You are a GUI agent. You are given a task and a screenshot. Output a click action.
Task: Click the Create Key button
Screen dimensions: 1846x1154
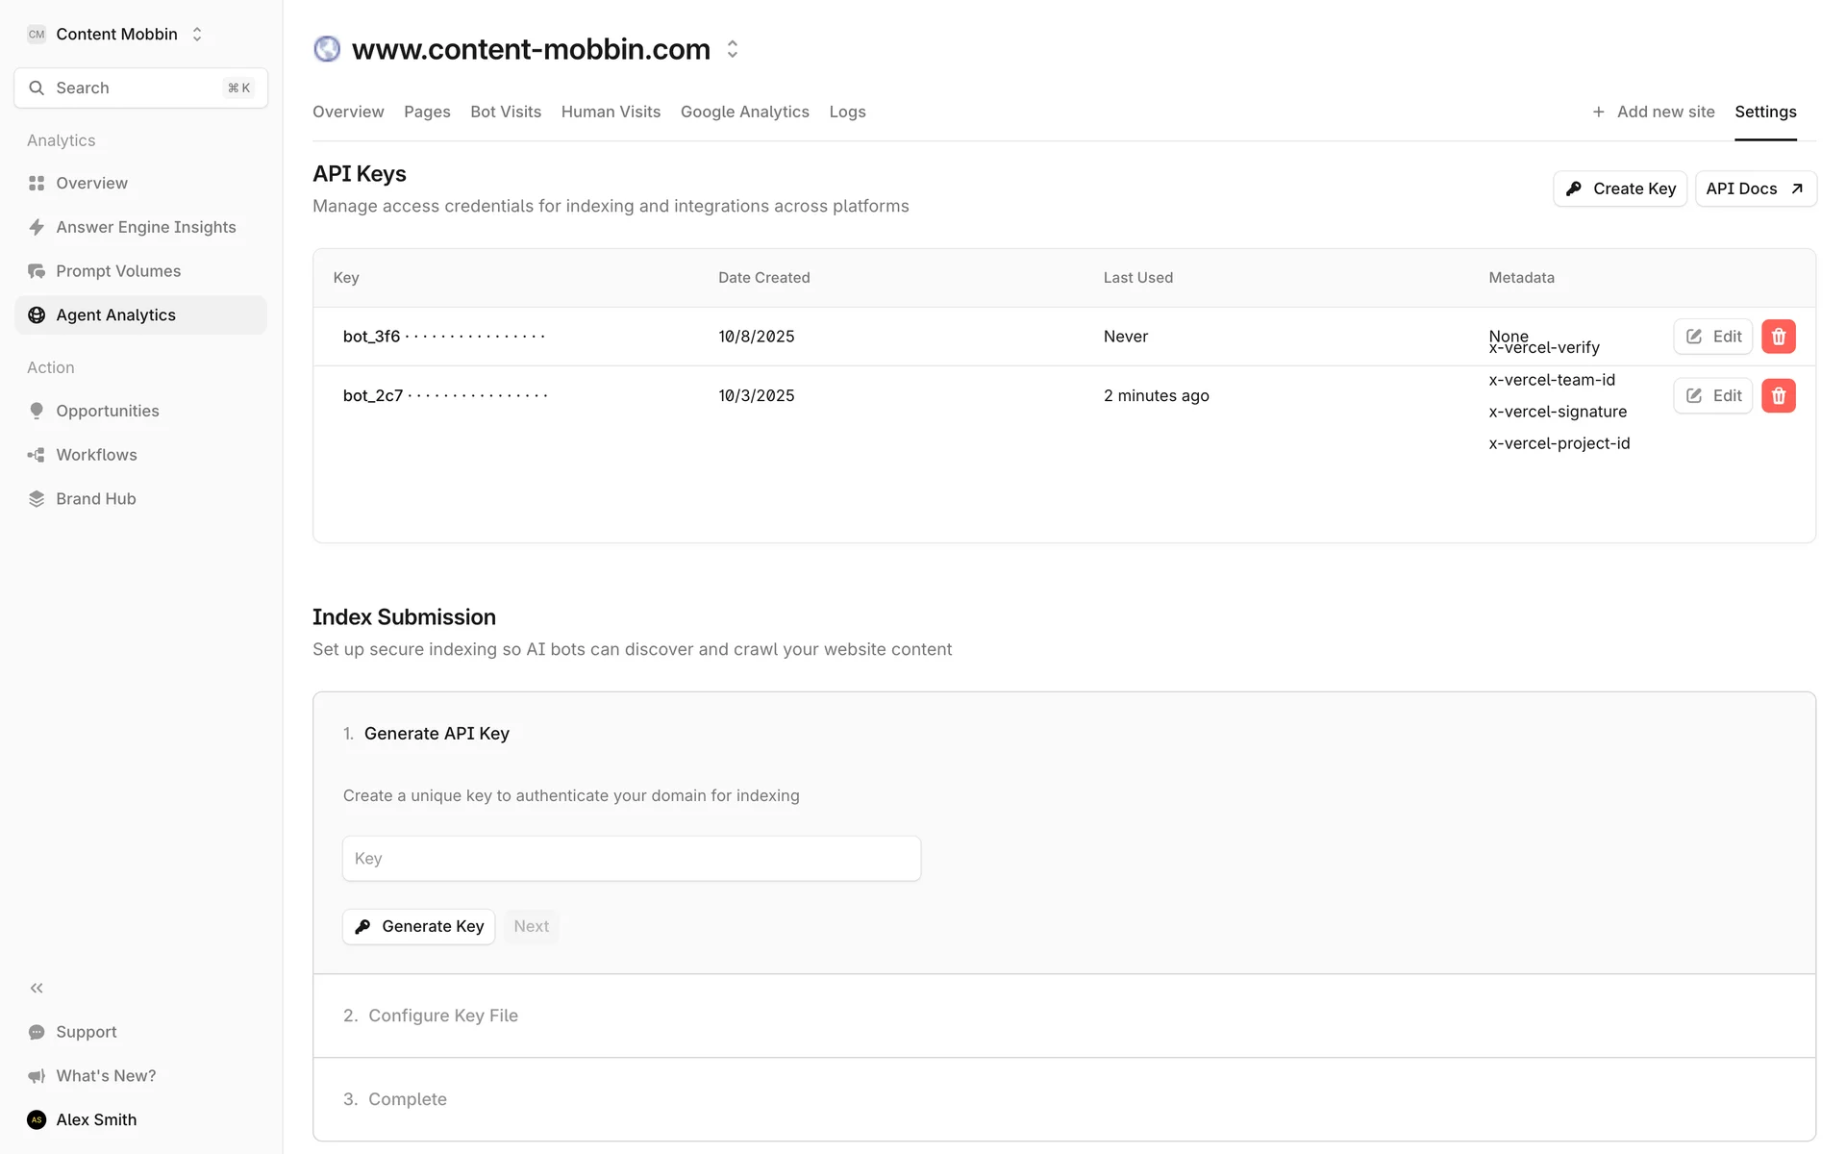(x=1619, y=188)
